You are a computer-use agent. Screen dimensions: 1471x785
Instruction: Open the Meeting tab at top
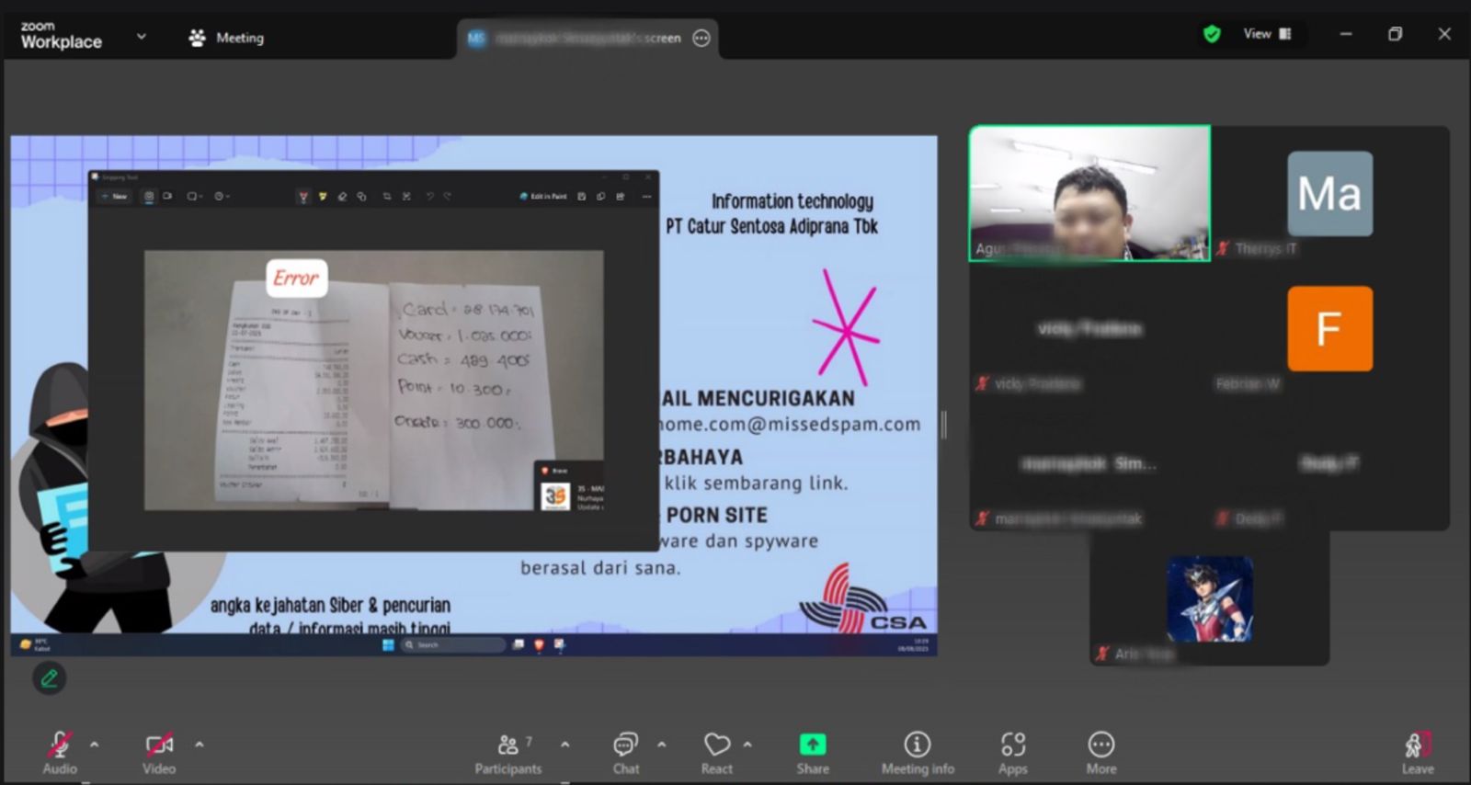[x=226, y=38]
